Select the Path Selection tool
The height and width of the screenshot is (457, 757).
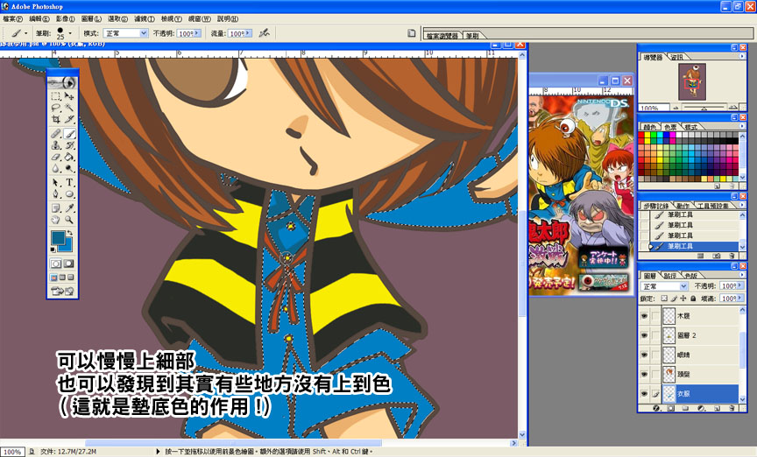tap(55, 183)
